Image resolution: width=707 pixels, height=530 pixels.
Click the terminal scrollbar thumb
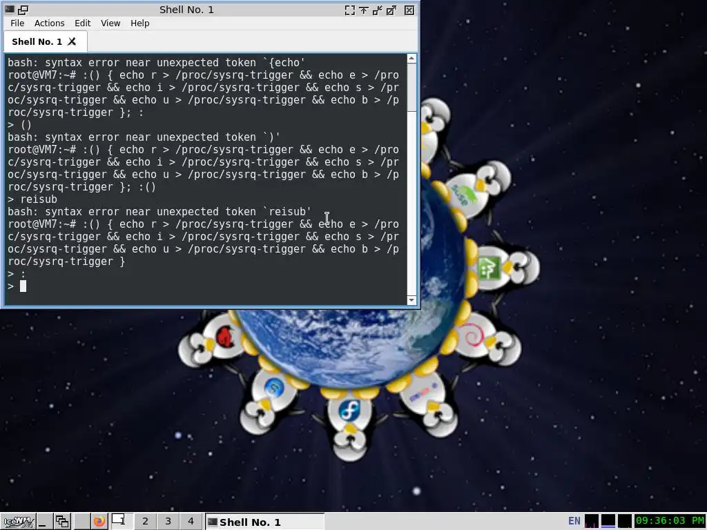pos(411,87)
